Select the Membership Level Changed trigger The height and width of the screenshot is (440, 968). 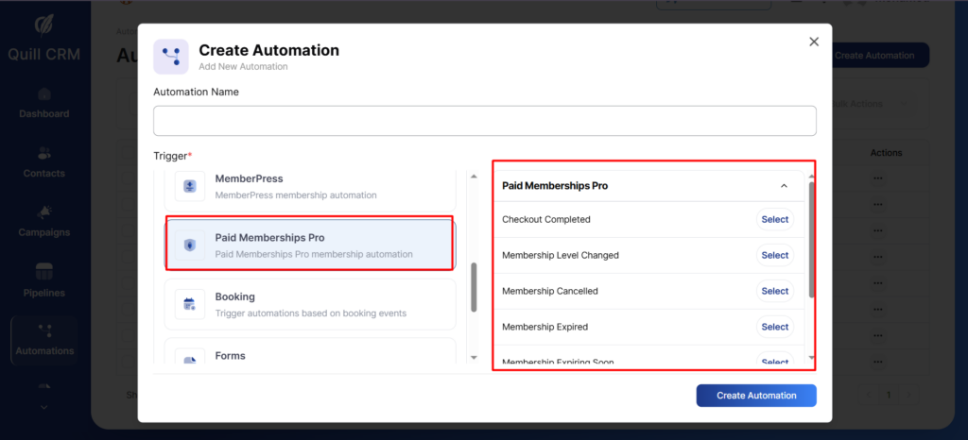point(774,256)
